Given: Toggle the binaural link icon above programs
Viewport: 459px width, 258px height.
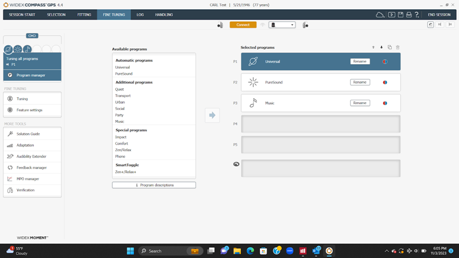Looking at the screenshot, I should 32,36.
